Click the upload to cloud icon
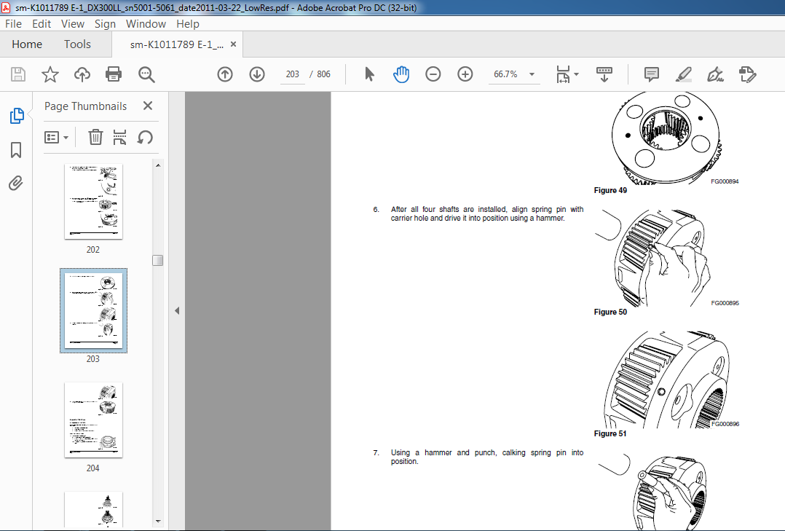The height and width of the screenshot is (531, 785). pos(82,74)
